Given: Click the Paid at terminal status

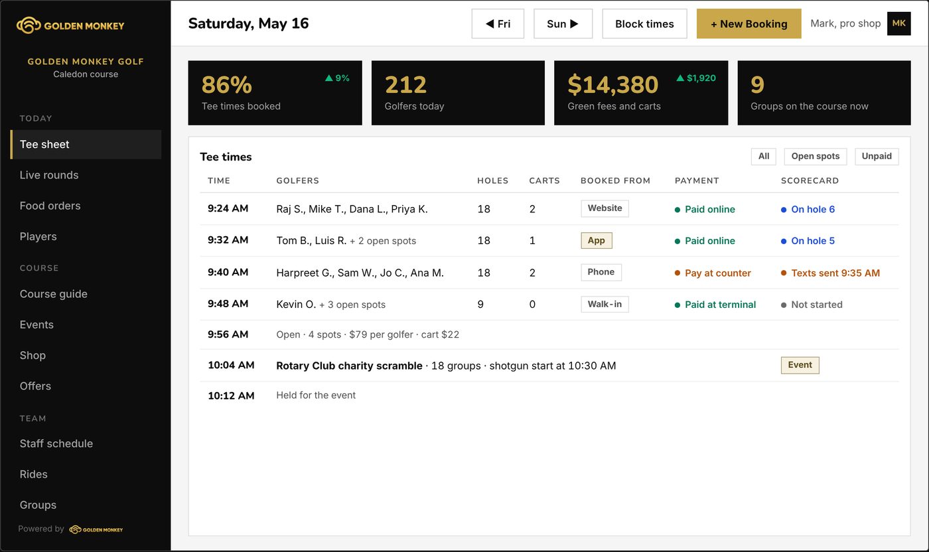Looking at the screenshot, I should pos(715,305).
